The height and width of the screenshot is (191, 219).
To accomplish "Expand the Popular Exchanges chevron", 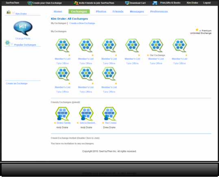I will (x=12, y=44).
